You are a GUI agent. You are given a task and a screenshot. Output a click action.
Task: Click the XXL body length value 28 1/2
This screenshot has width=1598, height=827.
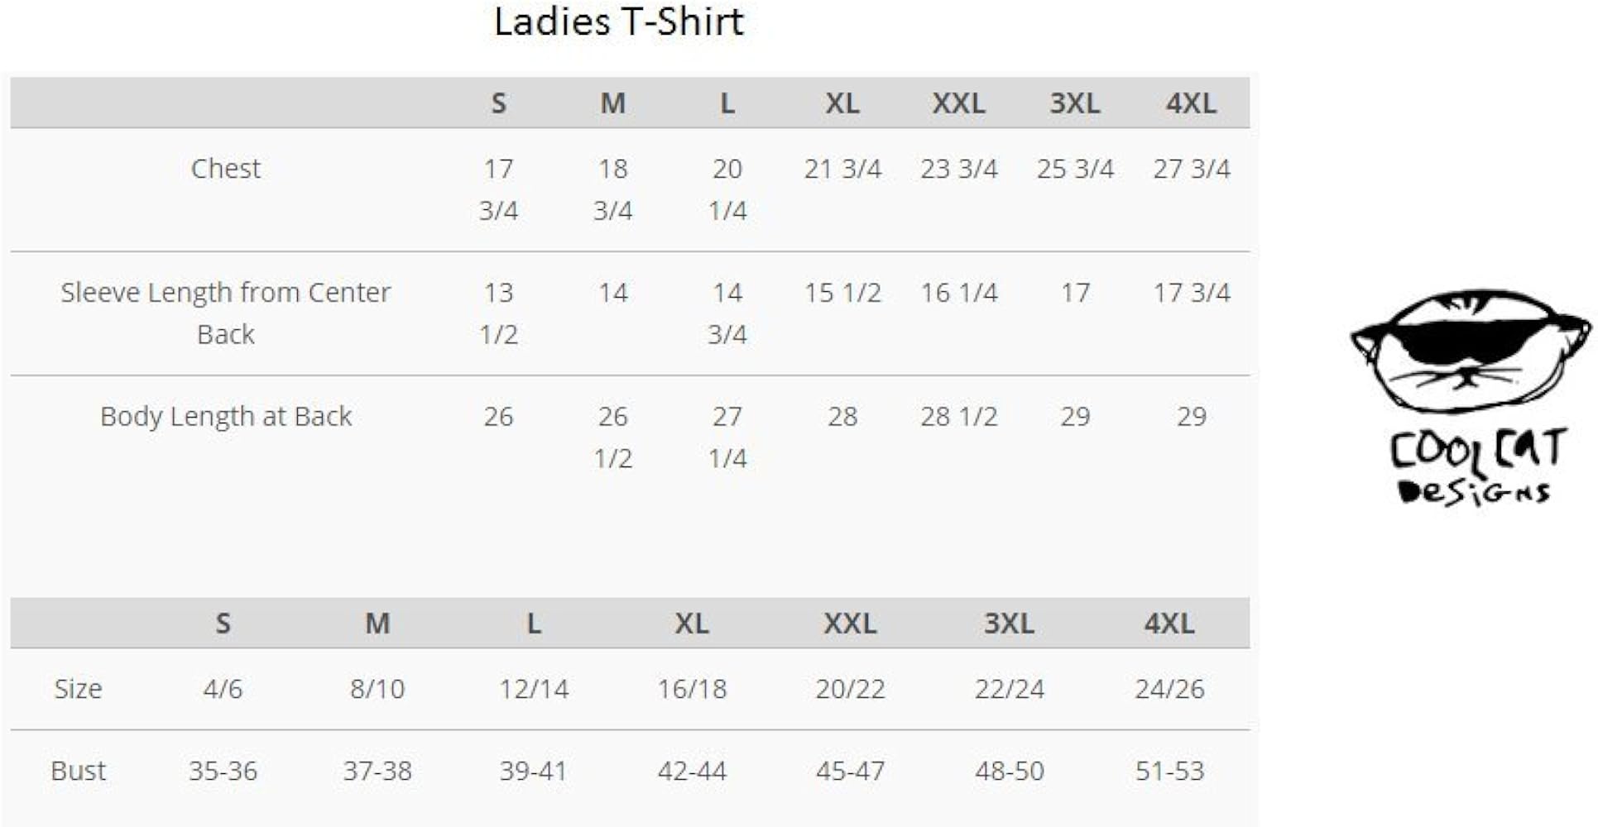click(x=959, y=416)
